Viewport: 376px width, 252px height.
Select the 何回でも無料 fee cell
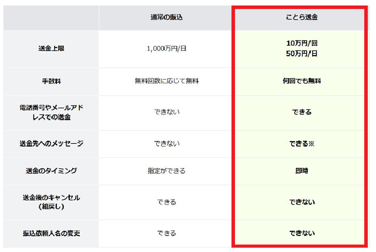tap(301, 81)
